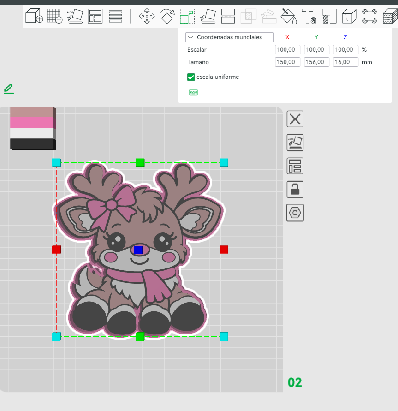Open plate settings hexagon icon
The image size is (398, 411).
click(295, 213)
